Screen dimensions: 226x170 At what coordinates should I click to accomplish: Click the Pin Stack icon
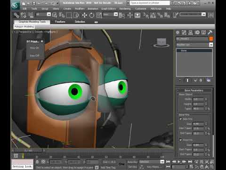click(180, 81)
